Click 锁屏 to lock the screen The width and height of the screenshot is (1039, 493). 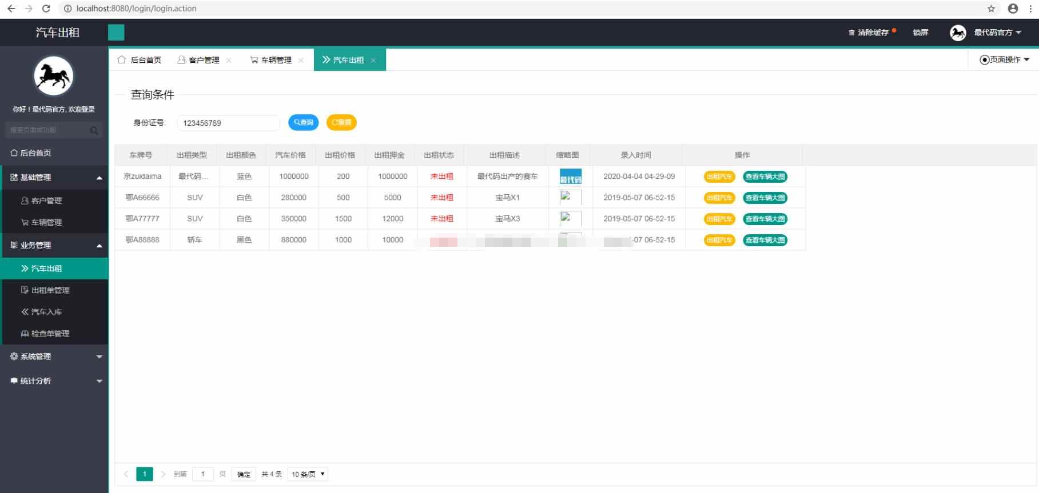click(x=921, y=33)
